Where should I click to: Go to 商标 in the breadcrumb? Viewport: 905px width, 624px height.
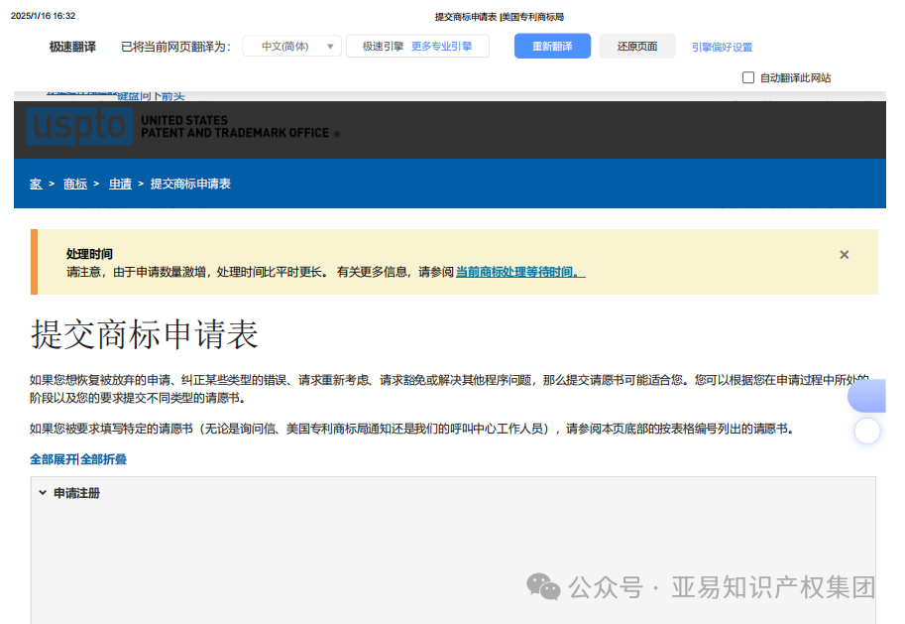click(73, 184)
